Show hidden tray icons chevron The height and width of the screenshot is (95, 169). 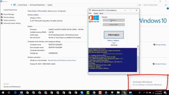(144, 93)
